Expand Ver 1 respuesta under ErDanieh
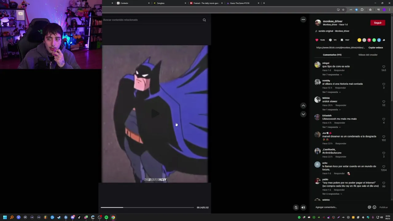This screenshot has width=393, height=221. pos(331,127)
